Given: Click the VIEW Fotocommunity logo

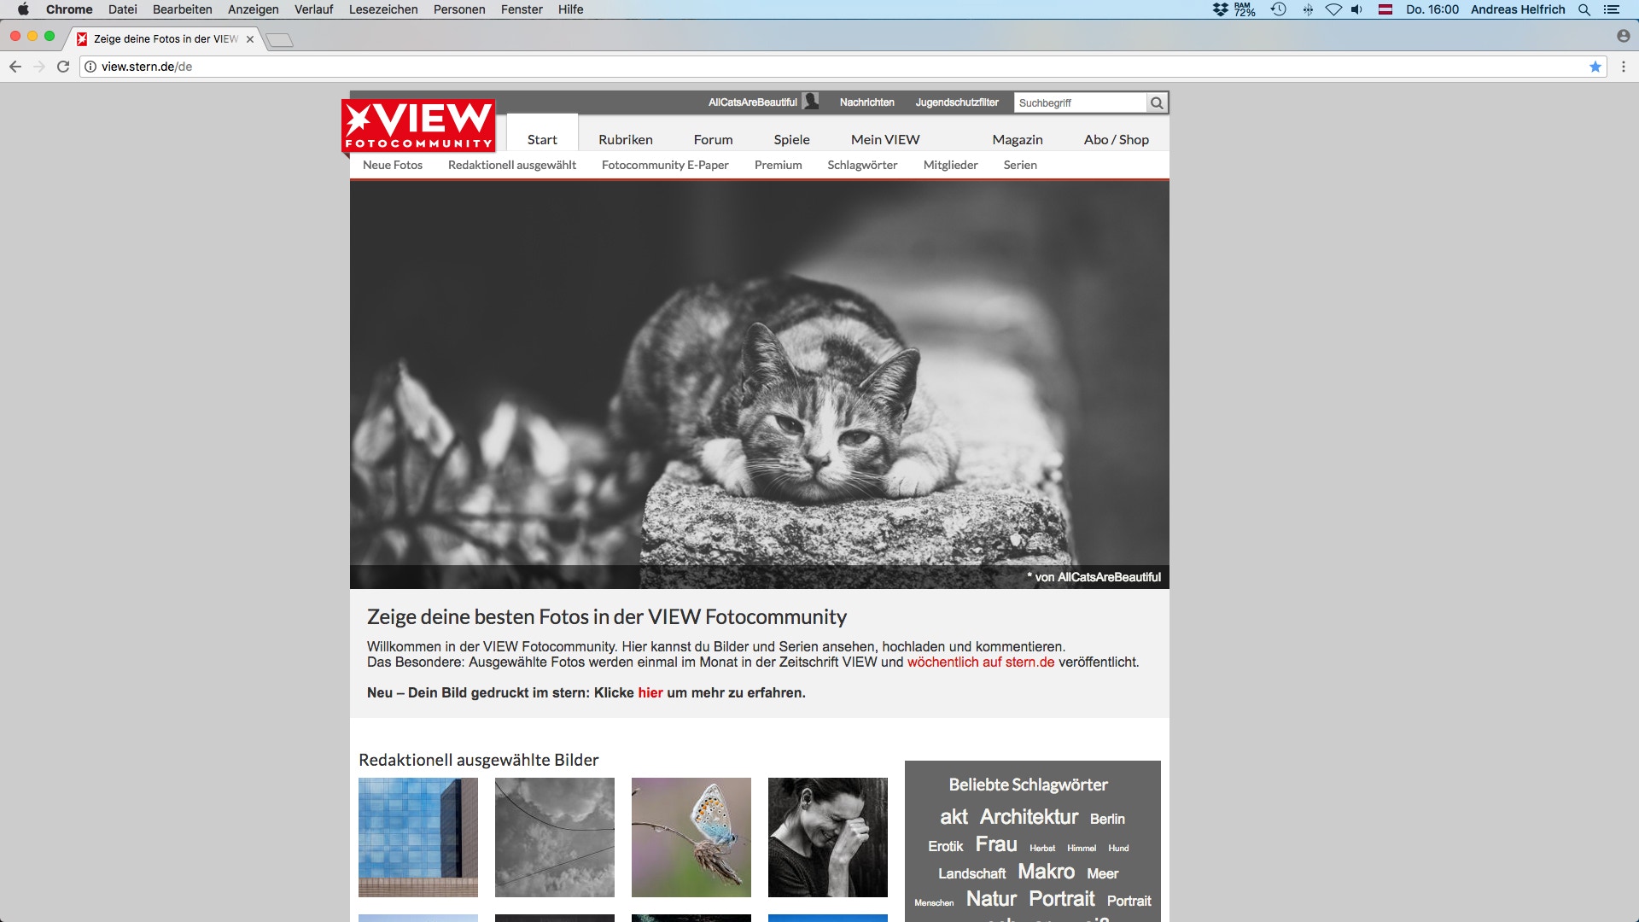Looking at the screenshot, I should pyautogui.click(x=418, y=125).
